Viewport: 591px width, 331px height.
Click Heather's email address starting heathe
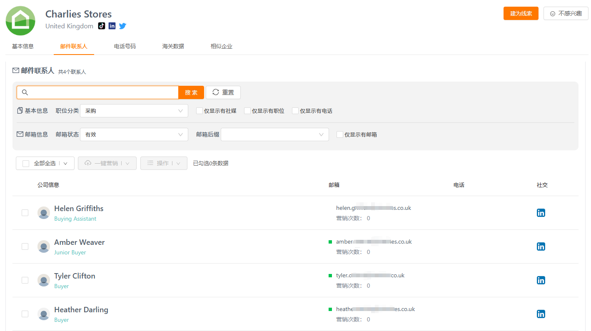point(376,309)
